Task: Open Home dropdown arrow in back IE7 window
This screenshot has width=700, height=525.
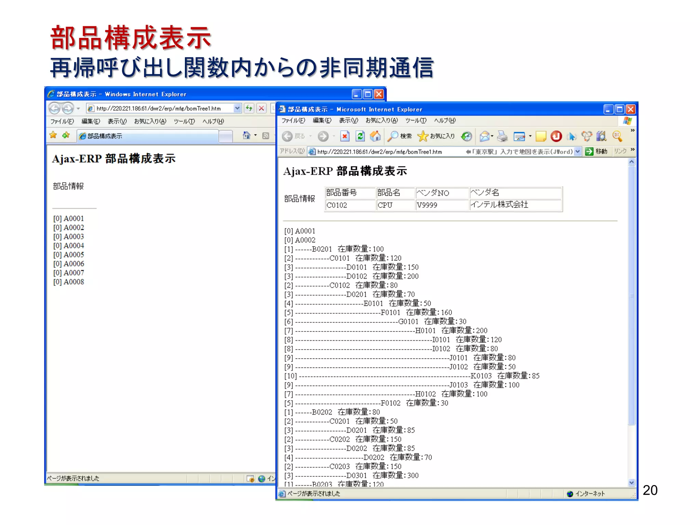Action: (255, 135)
